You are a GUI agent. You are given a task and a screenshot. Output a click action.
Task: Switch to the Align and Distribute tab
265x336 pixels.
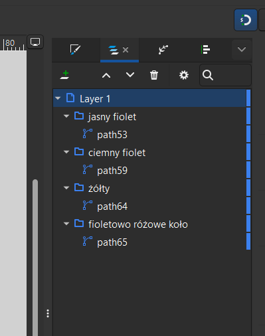[206, 50]
